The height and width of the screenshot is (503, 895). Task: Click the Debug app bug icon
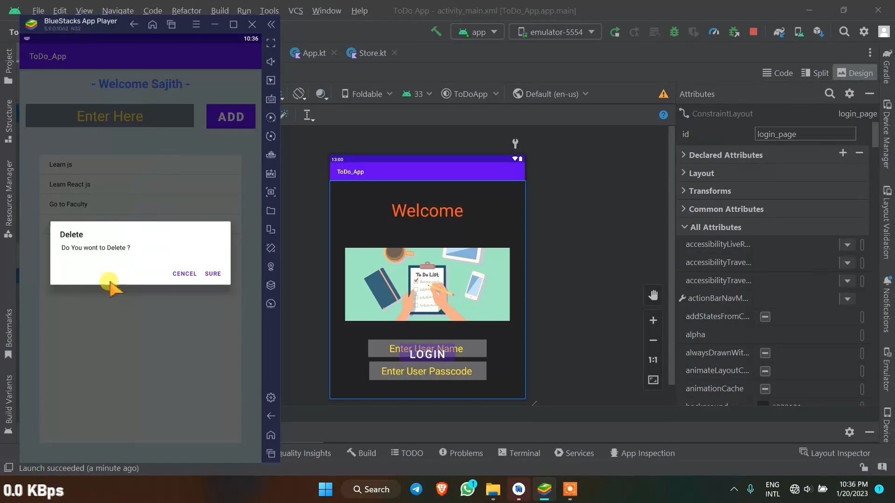(x=674, y=32)
